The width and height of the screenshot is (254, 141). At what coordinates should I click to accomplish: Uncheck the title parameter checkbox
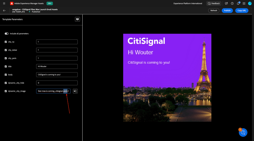coord(6,67)
